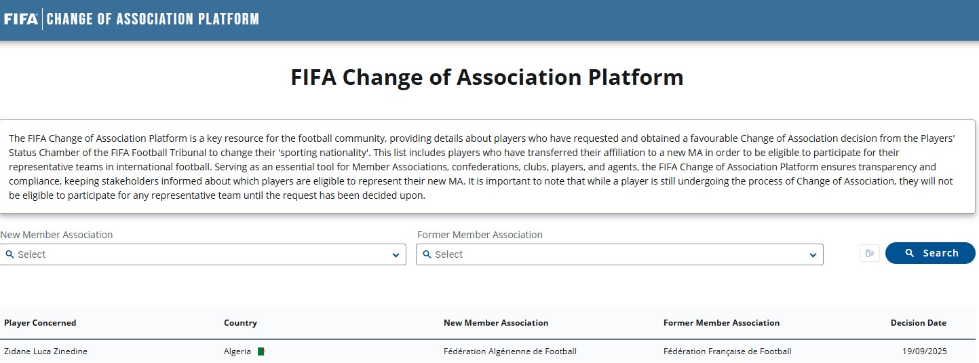Click the magnifier icon in Former Member Association field
This screenshot has width=979, height=363.
(427, 254)
